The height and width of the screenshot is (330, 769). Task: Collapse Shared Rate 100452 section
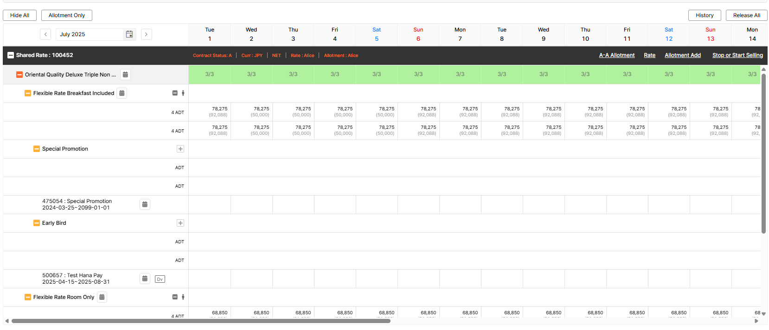coord(11,55)
